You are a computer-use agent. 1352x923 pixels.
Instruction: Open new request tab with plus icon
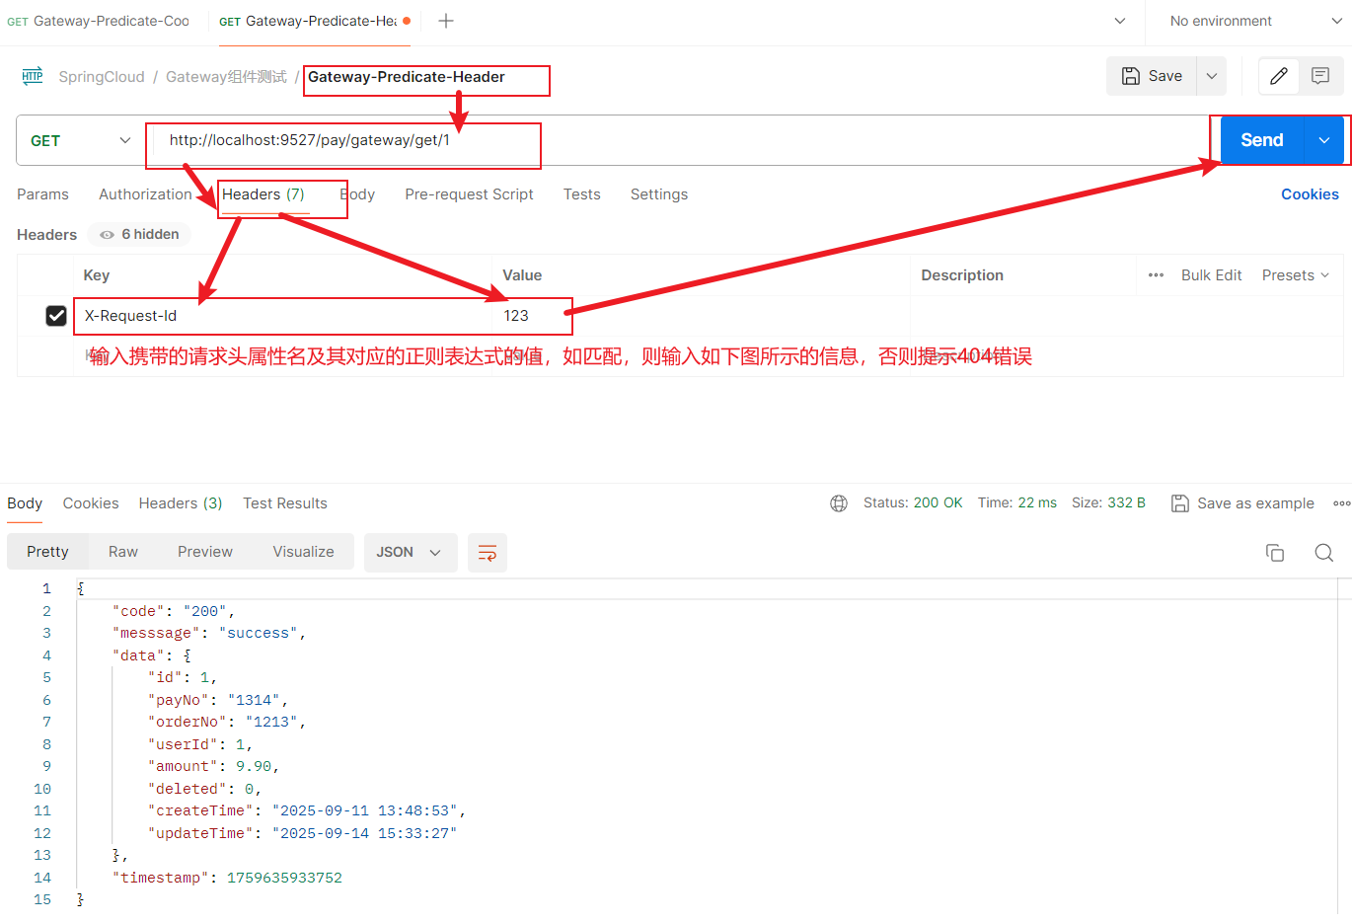[x=446, y=21]
